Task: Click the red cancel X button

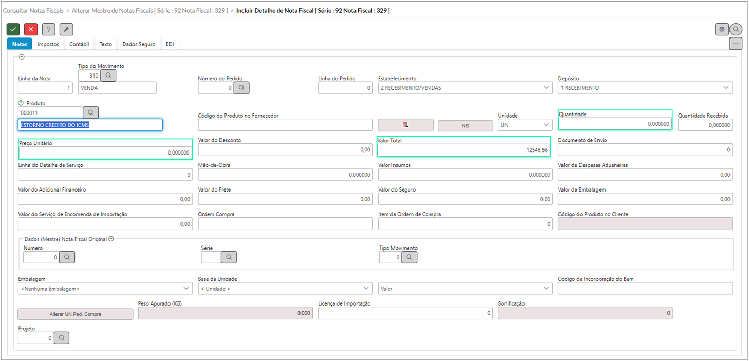Action: click(x=31, y=29)
